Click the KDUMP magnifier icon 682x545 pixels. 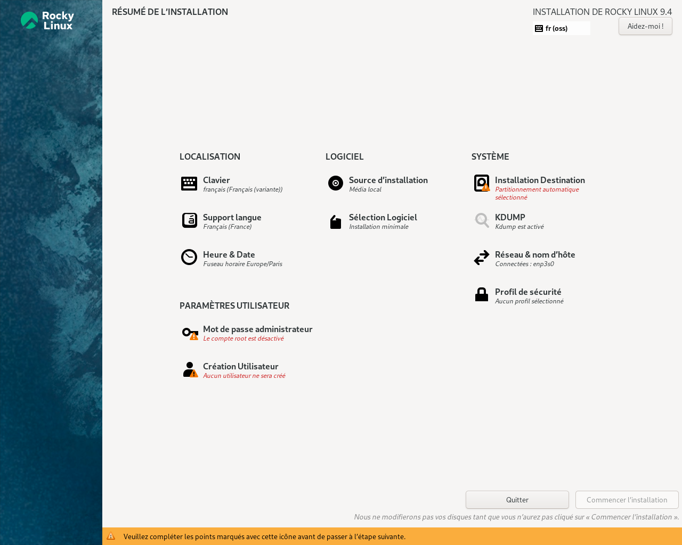tap(482, 220)
